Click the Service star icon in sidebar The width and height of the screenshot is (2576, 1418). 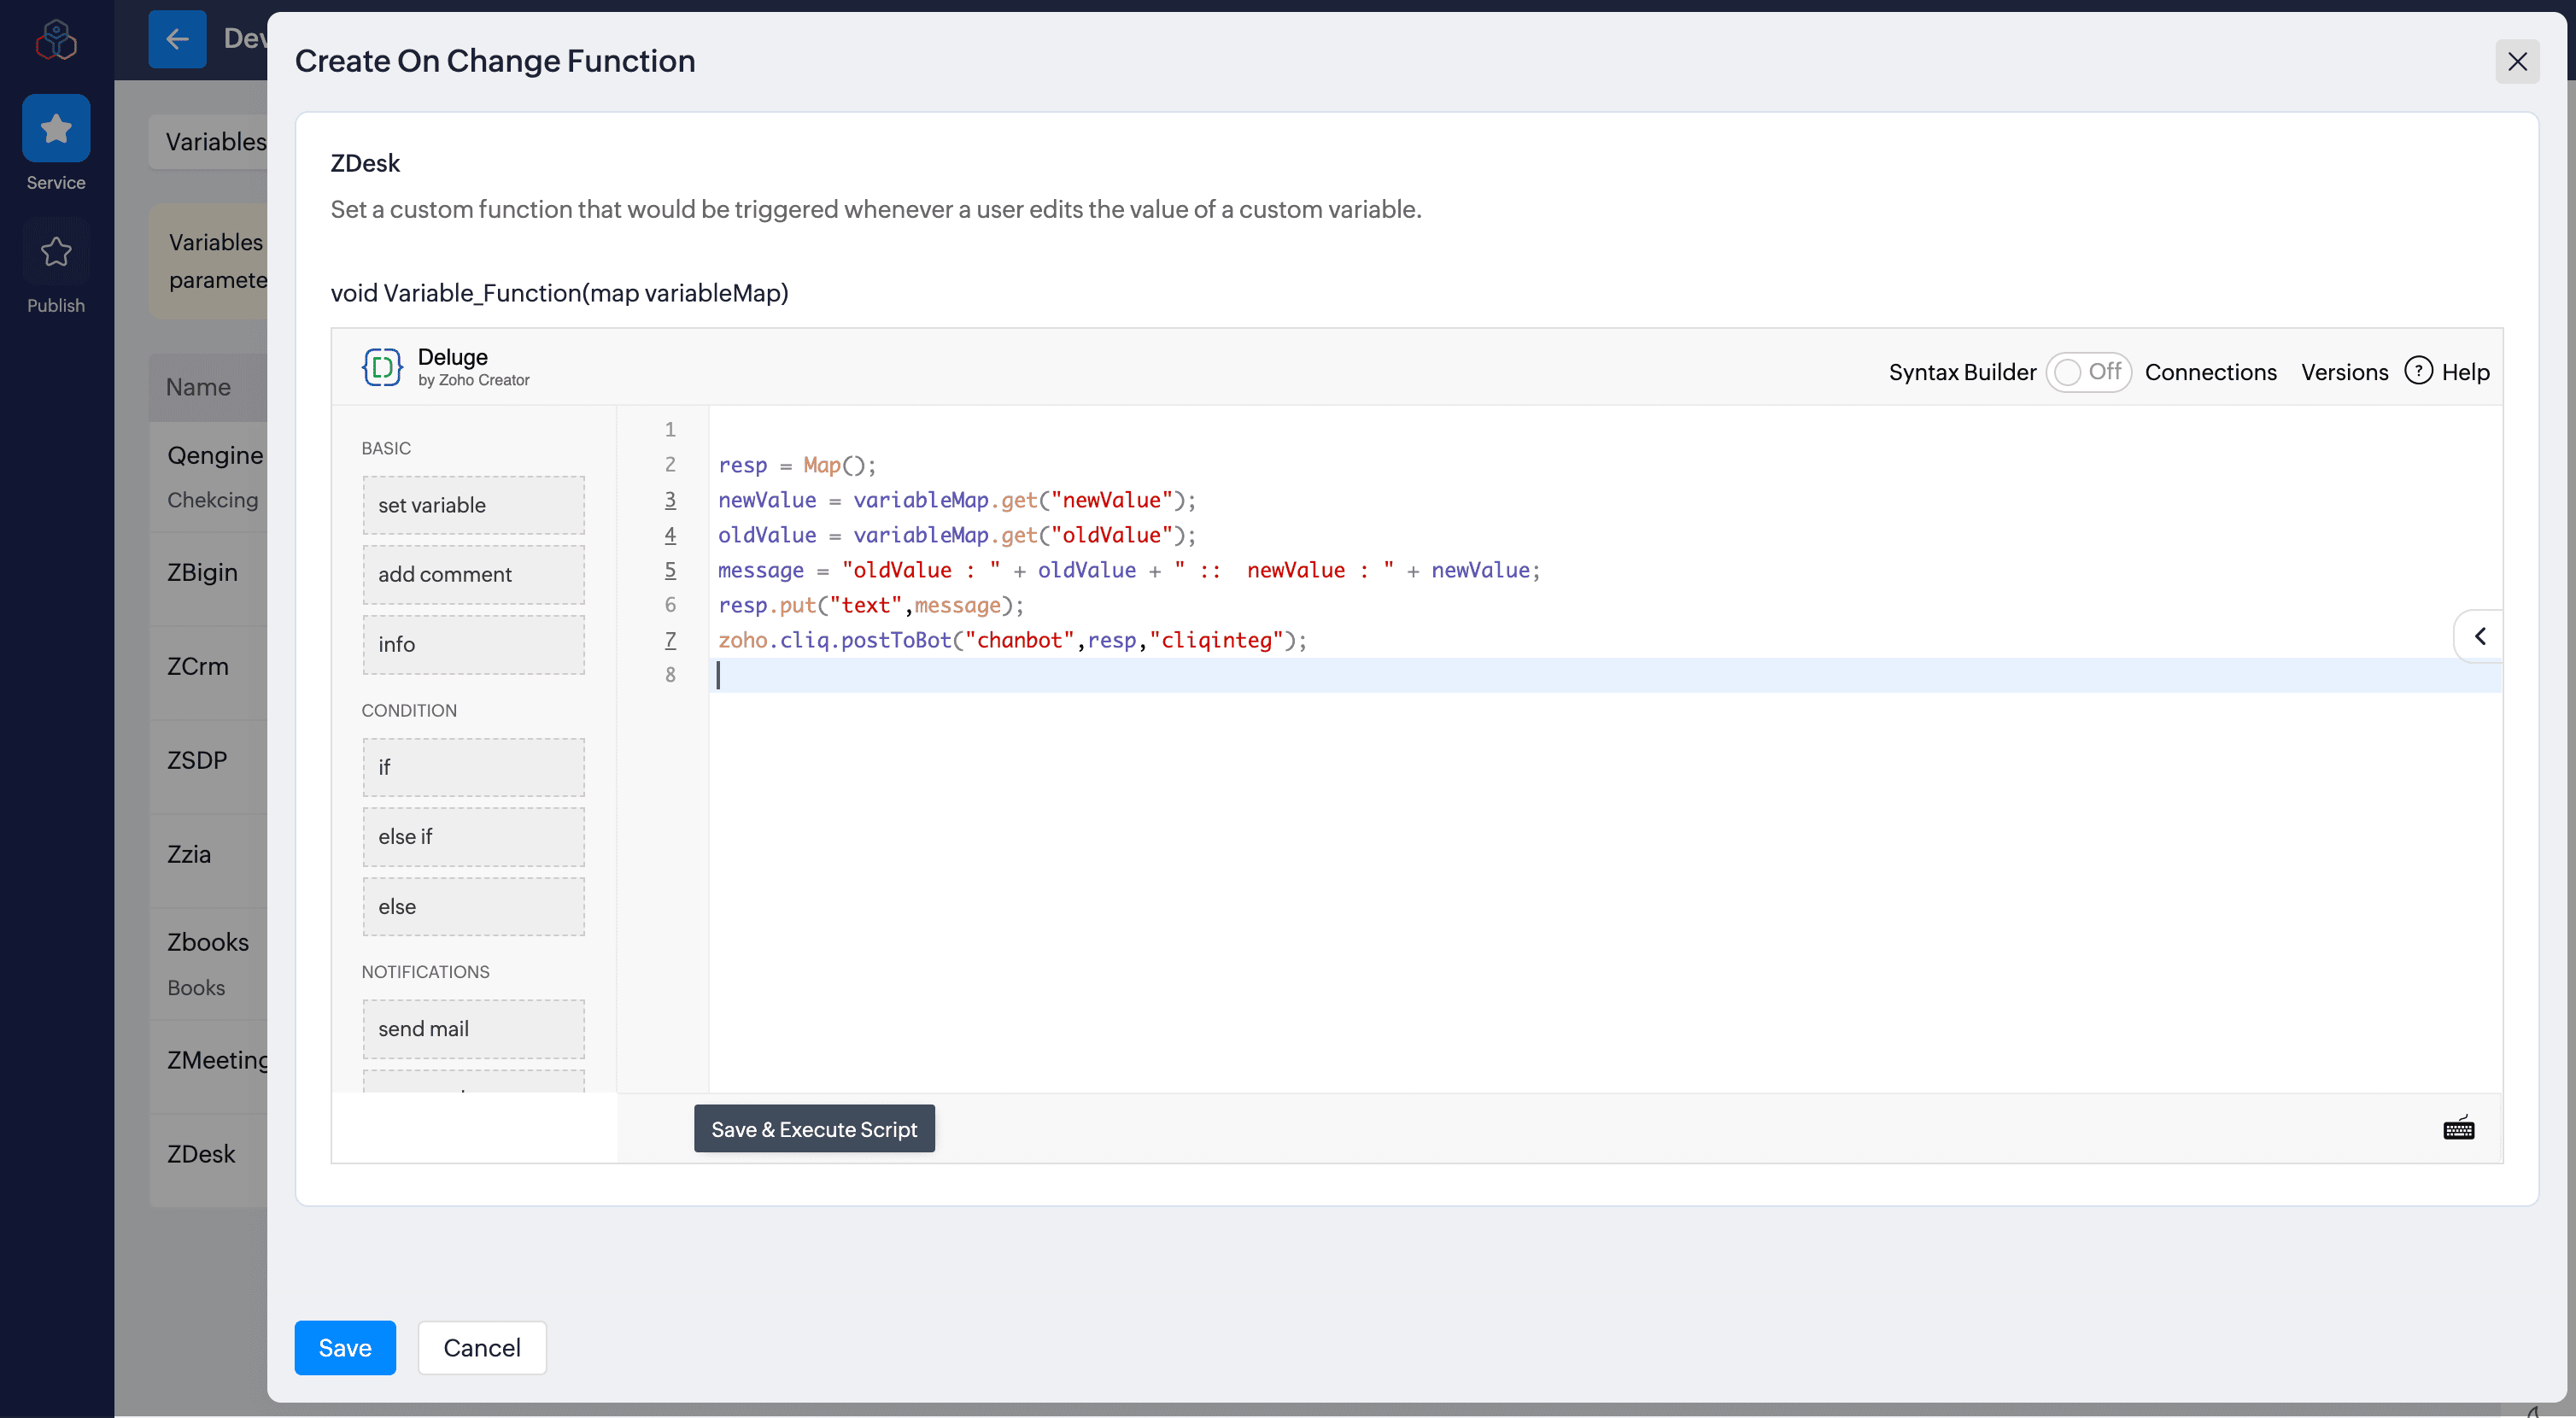point(56,128)
